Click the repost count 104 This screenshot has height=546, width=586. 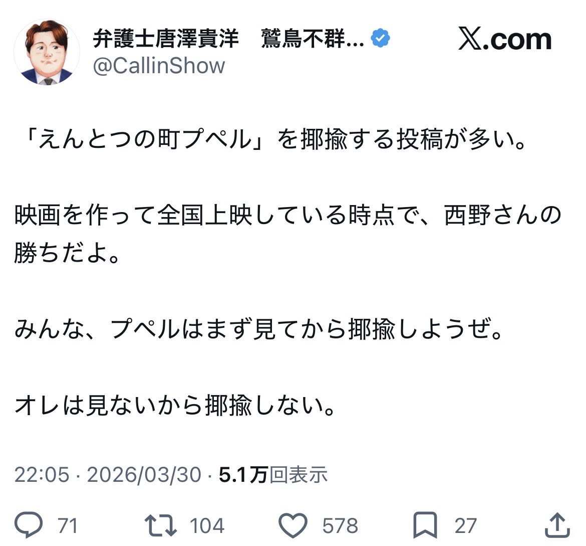click(207, 526)
